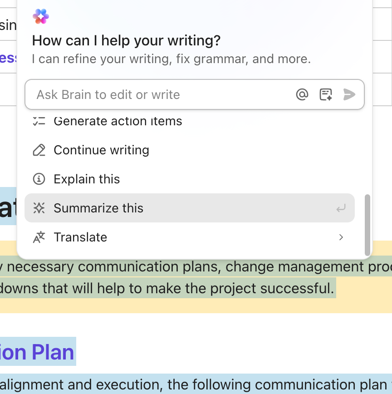Select the Continue writing command

(101, 150)
